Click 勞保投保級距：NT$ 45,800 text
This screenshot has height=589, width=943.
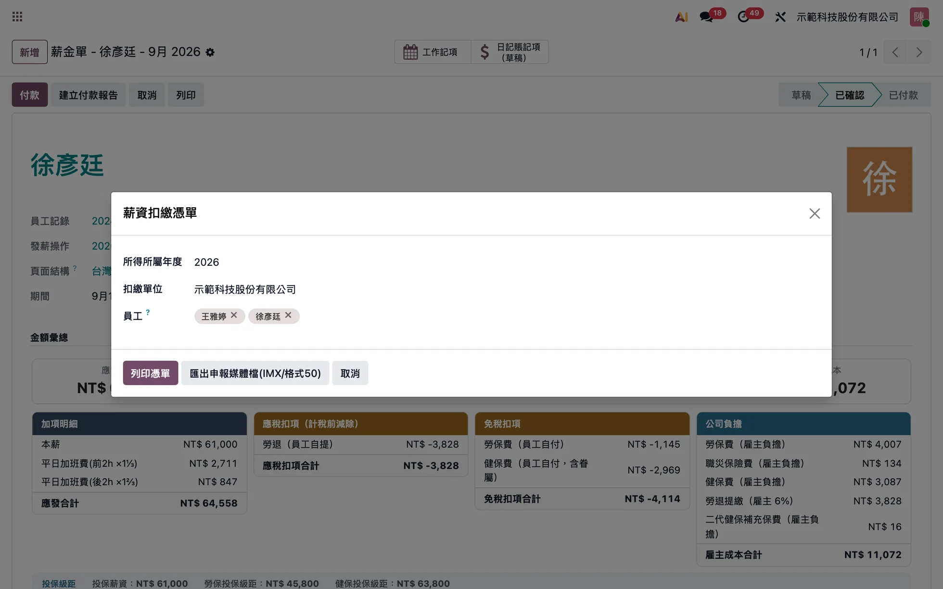tap(261, 584)
